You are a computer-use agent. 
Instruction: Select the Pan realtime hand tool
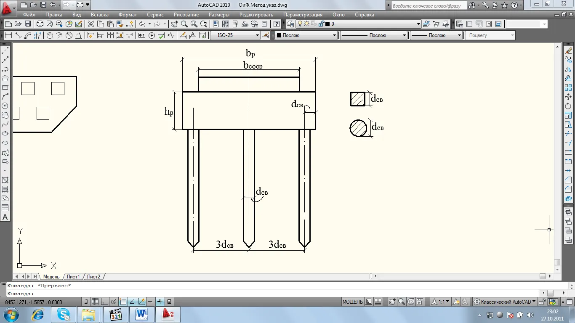point(174,24)
